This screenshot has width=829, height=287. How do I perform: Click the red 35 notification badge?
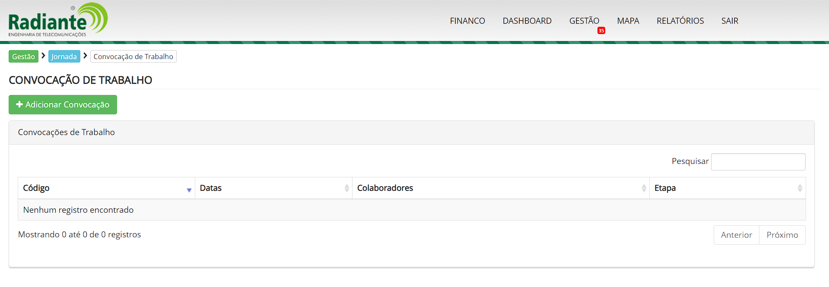pos(601,31)
